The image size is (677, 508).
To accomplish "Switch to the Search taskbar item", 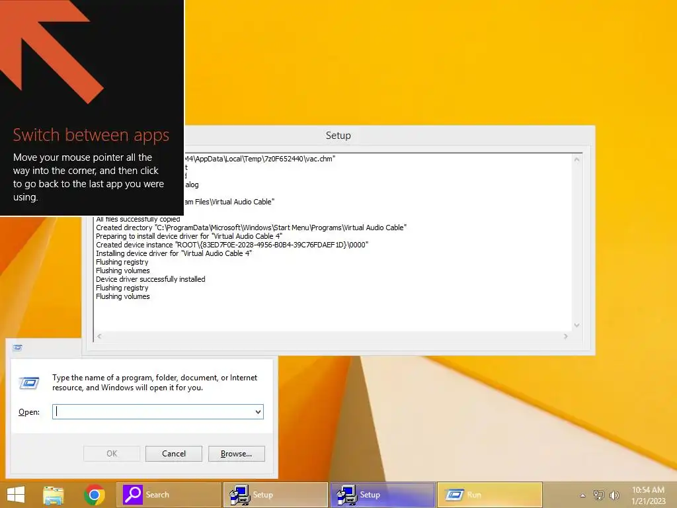I will click(169, 495).
